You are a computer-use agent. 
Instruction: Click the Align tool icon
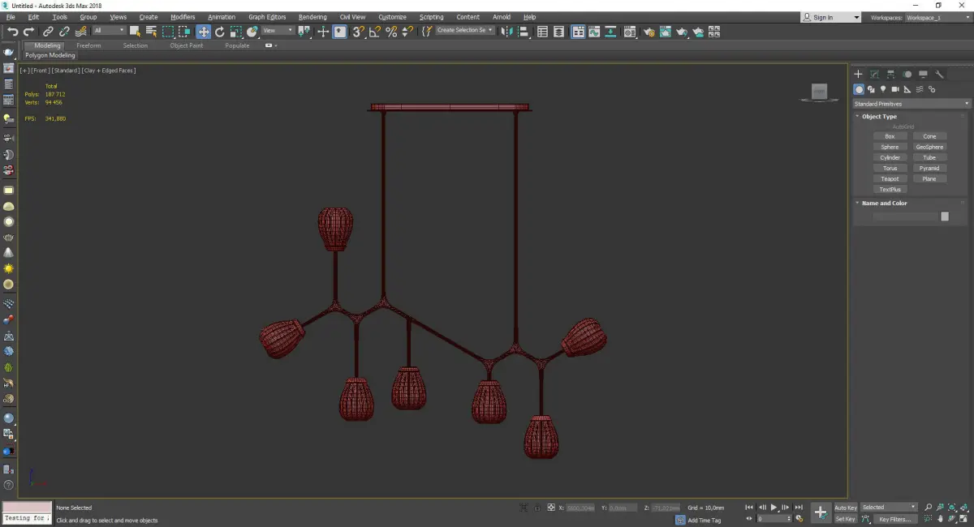pos(524,32)
